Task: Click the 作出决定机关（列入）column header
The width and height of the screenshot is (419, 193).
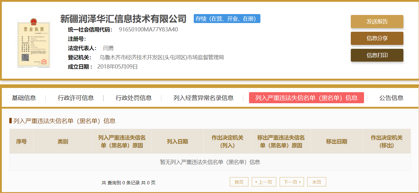Action: (x=227, y=142)
